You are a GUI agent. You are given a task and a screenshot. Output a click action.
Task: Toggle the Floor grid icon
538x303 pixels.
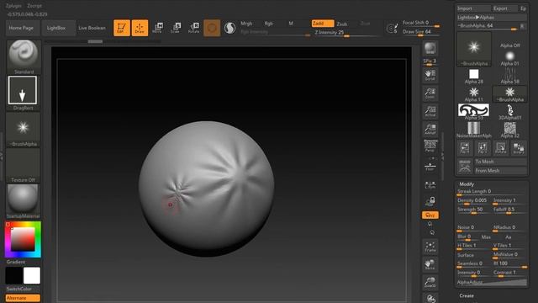pyautogui.click(x=430, y=167)
